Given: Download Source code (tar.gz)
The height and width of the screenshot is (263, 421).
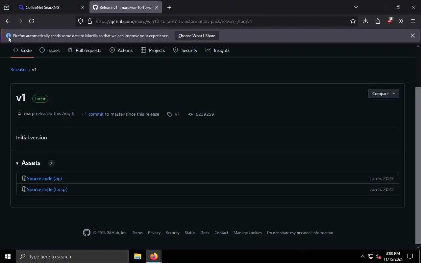Looking at the screenshot, I should (47, 189).
